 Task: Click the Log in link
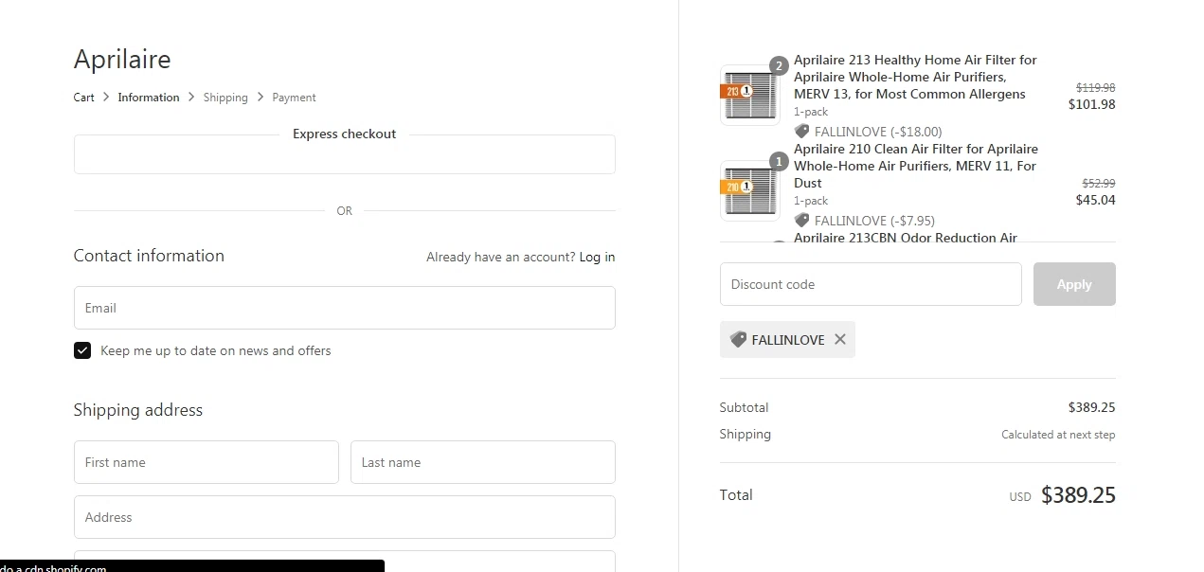(597, 257)
